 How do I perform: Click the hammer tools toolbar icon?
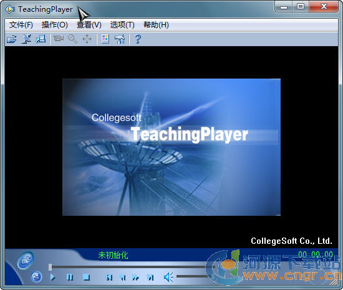coord(120,39)
